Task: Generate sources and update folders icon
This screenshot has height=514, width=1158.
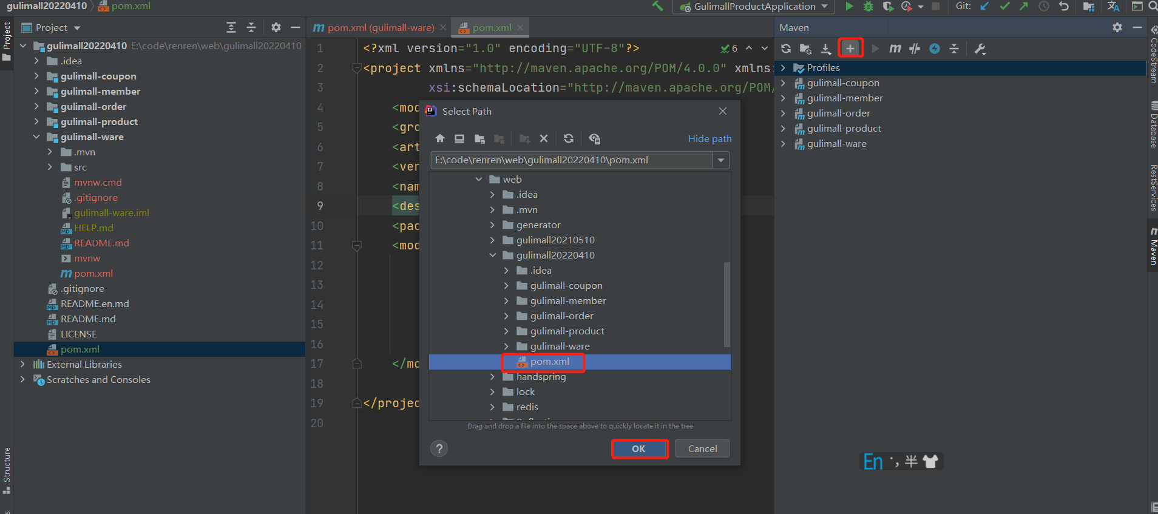Action: (x=805, y=49)
